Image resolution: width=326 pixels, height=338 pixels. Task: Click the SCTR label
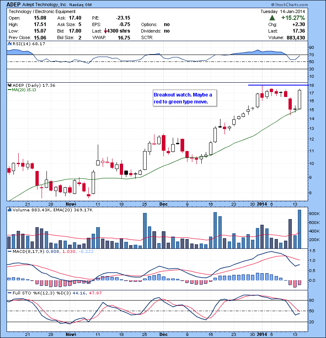tap(147, 38)
